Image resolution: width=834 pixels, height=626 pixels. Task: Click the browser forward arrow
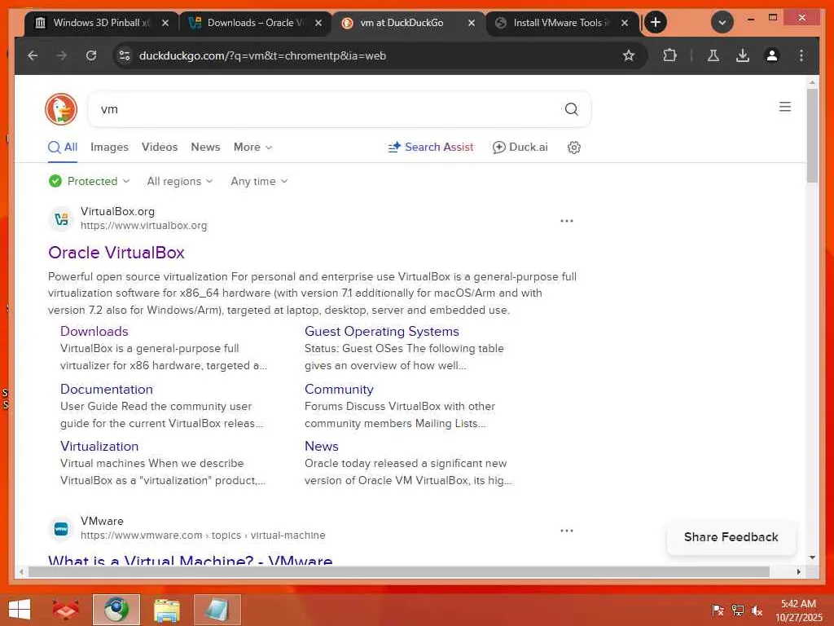coord(62,55)
